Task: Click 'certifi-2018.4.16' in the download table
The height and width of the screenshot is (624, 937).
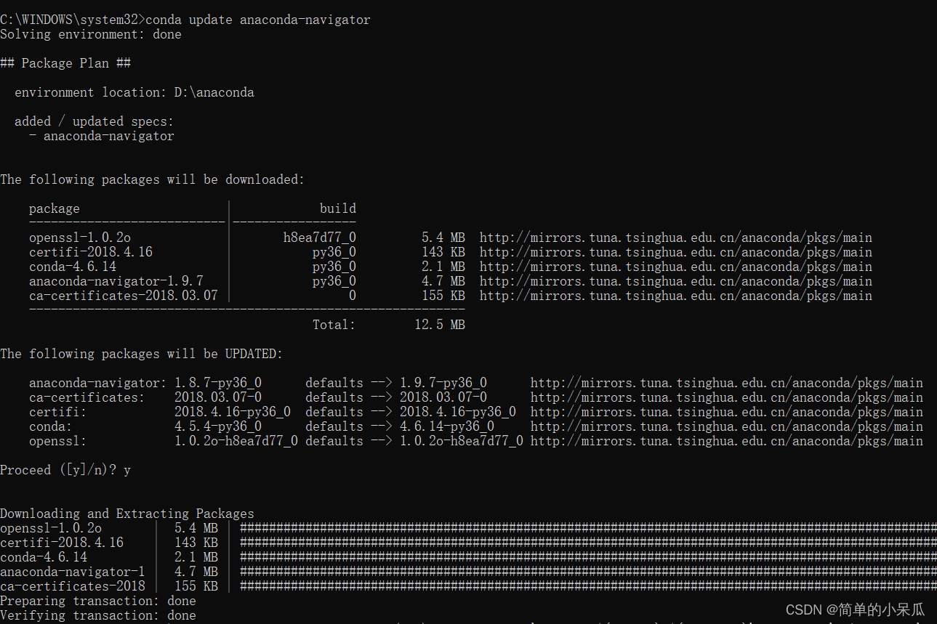Action: pyautogui.click(x=91, y=252)
